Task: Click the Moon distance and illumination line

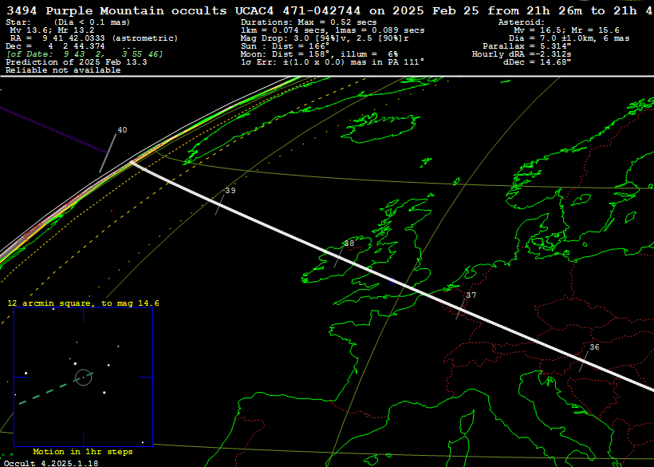Action: [319, 54]
